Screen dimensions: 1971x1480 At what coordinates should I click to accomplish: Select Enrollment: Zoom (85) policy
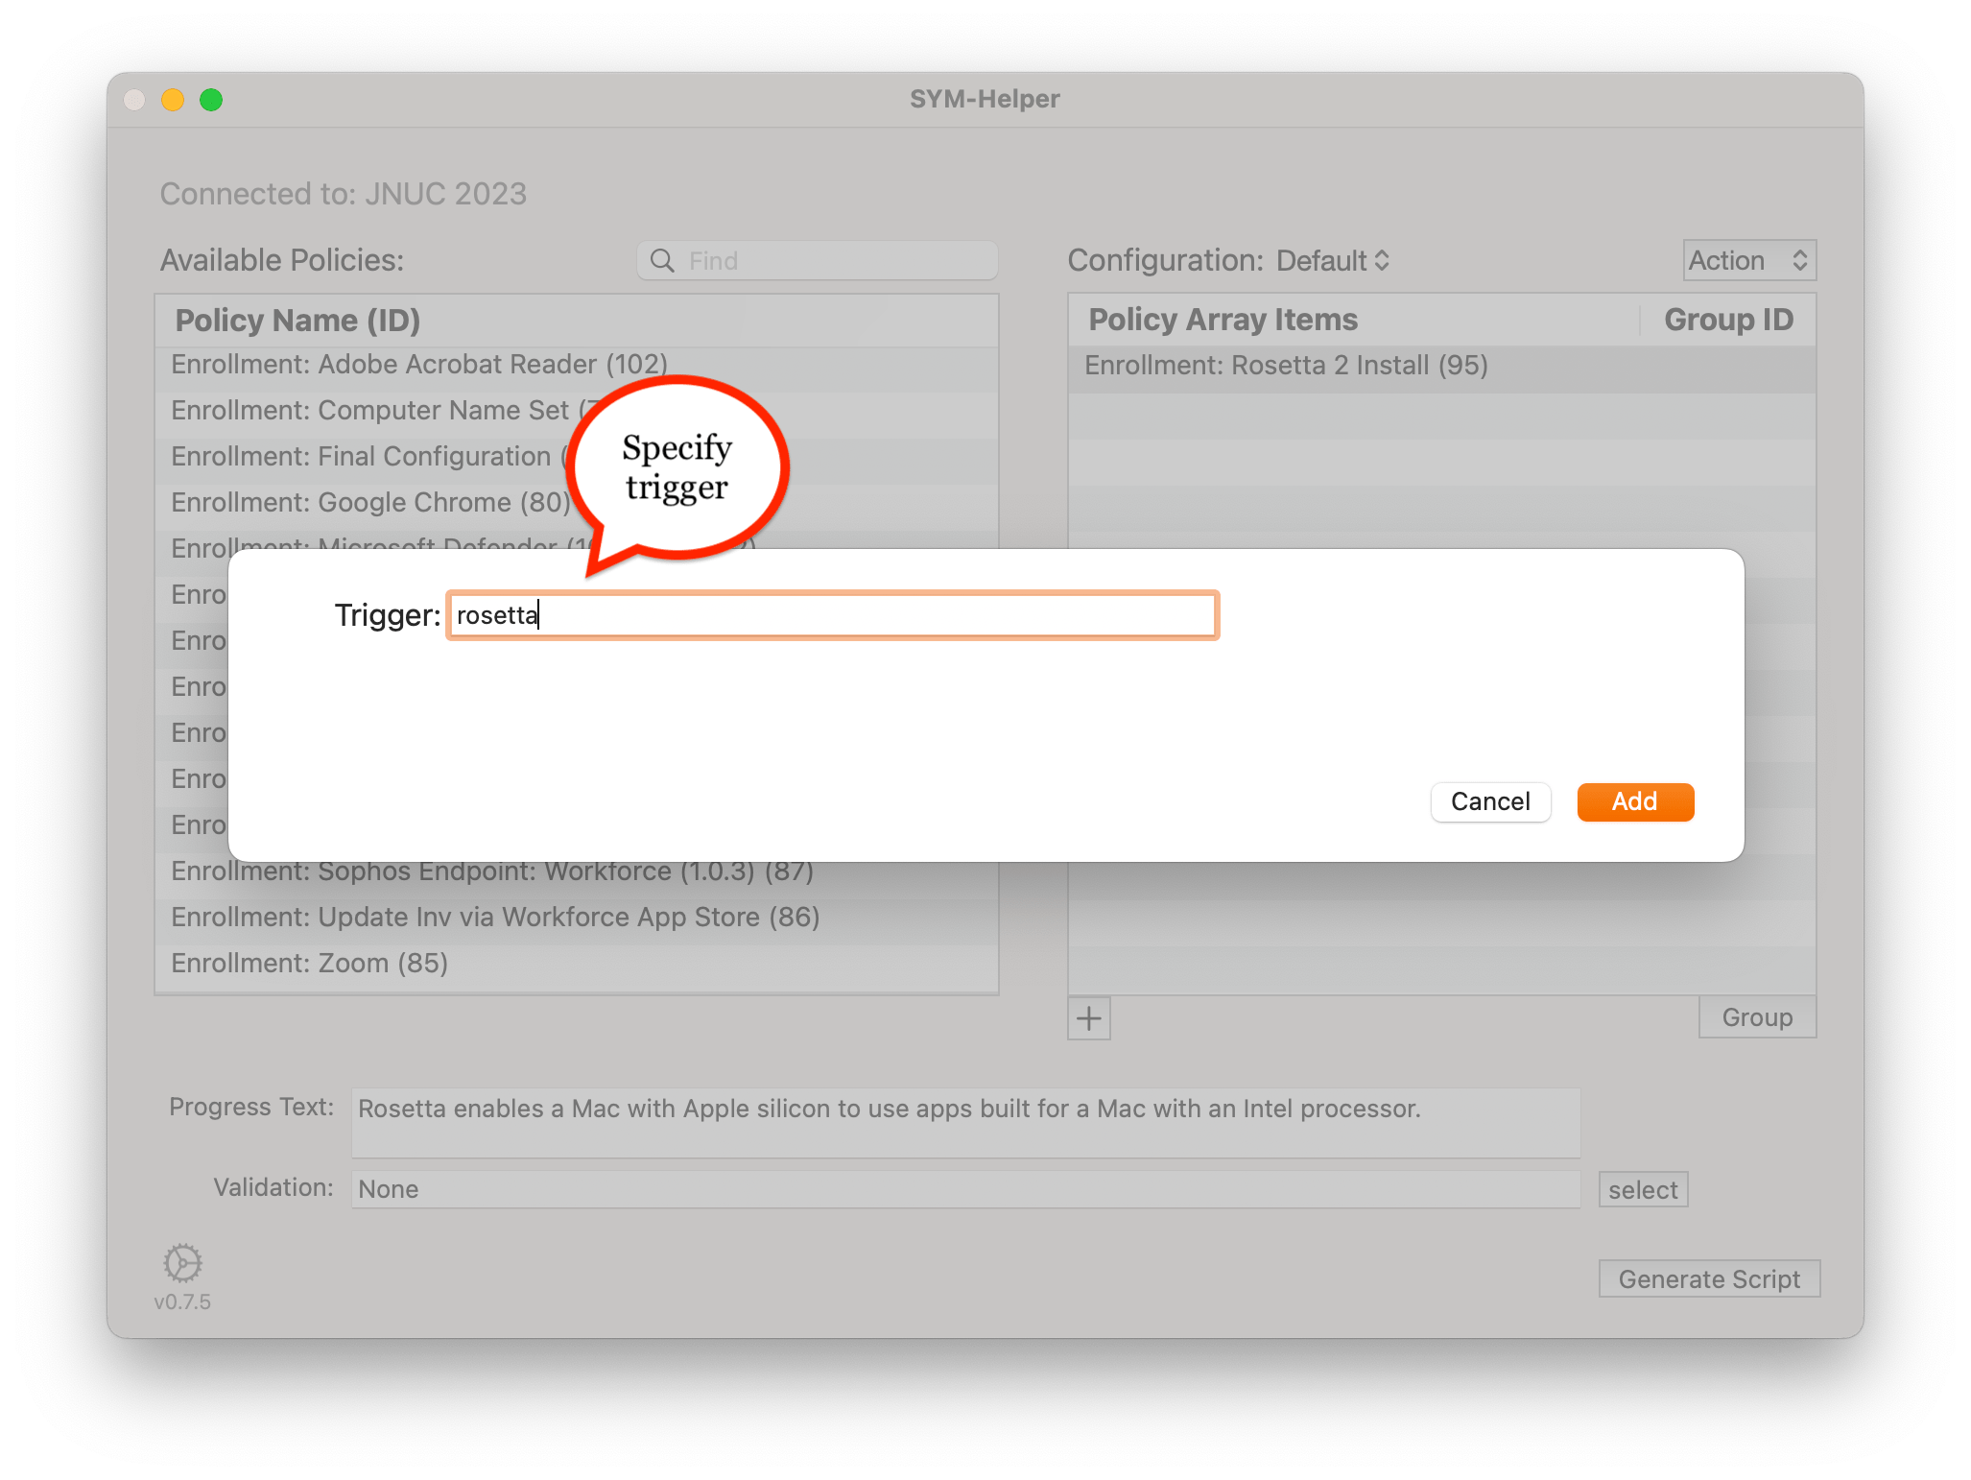point(309,963)
